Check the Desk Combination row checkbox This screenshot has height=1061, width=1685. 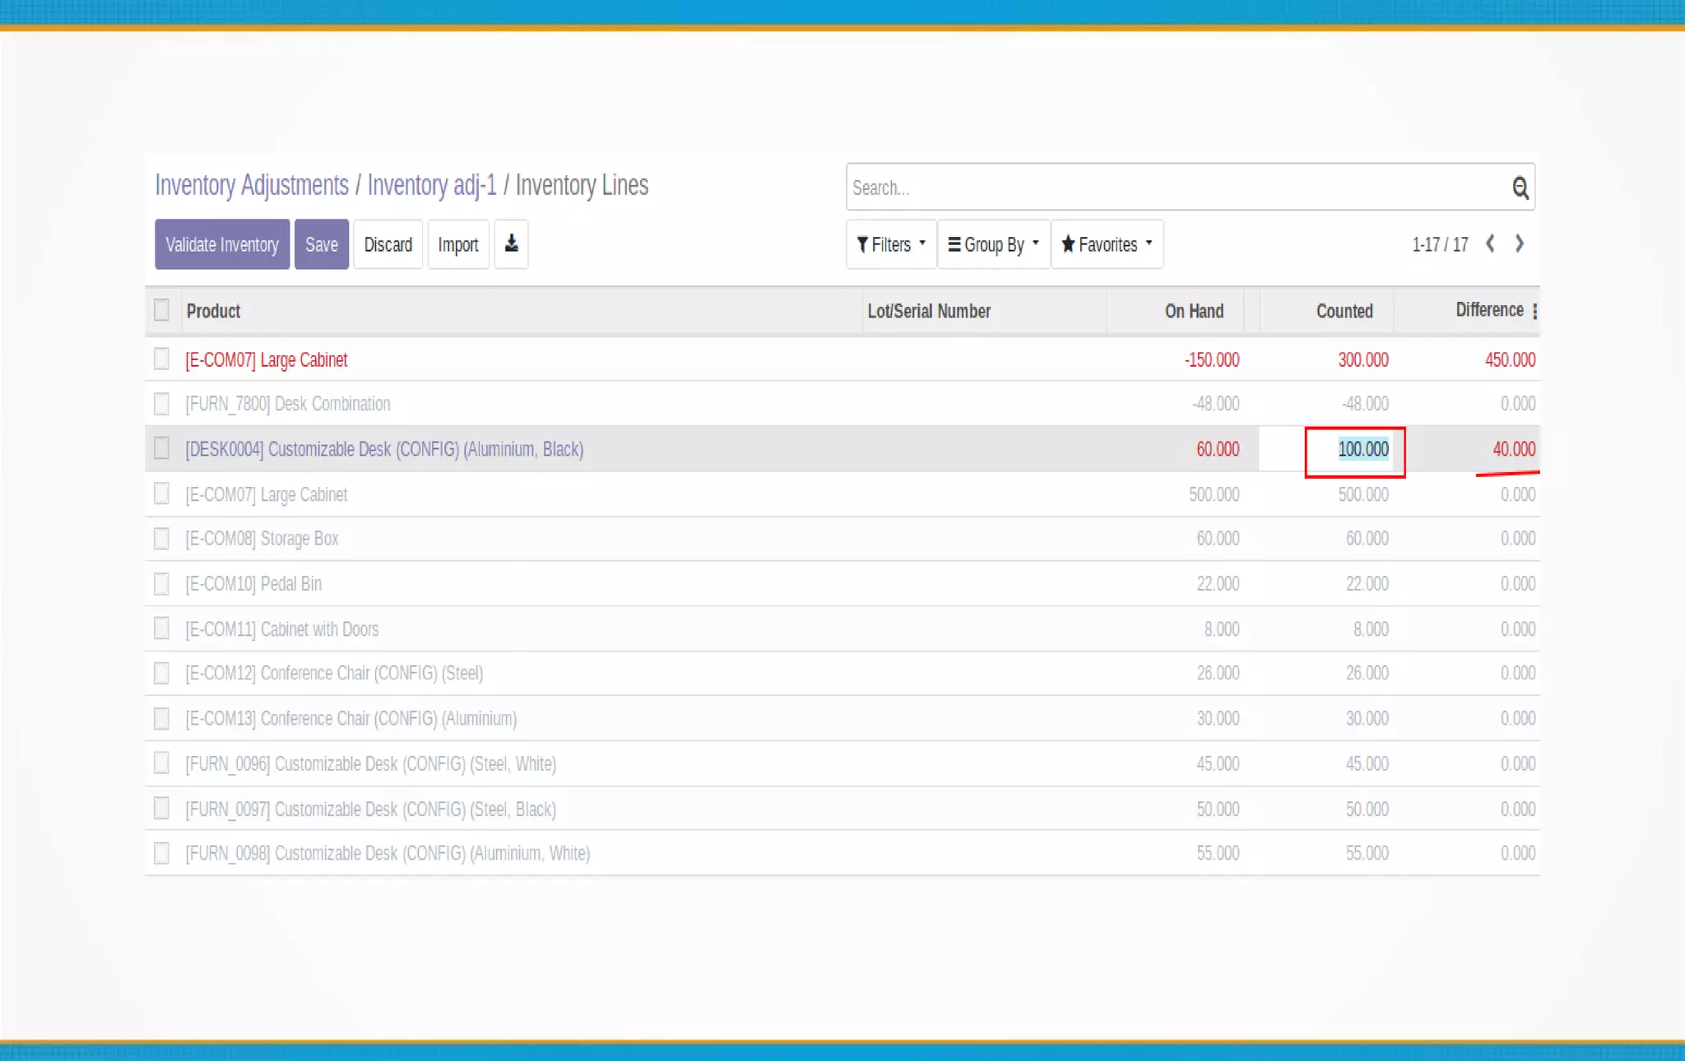(x=161, y=404)
